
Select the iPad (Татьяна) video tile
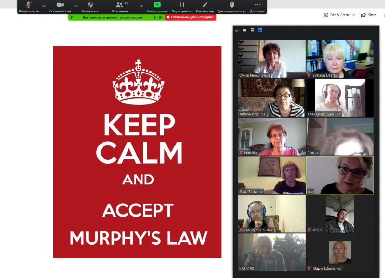tap(272, 175)
